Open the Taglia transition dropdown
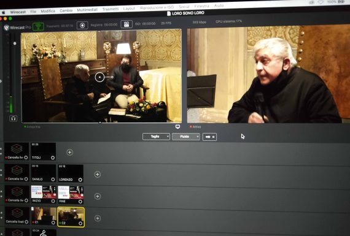Screen dimensions: 350x236 (x=156, y=137)
